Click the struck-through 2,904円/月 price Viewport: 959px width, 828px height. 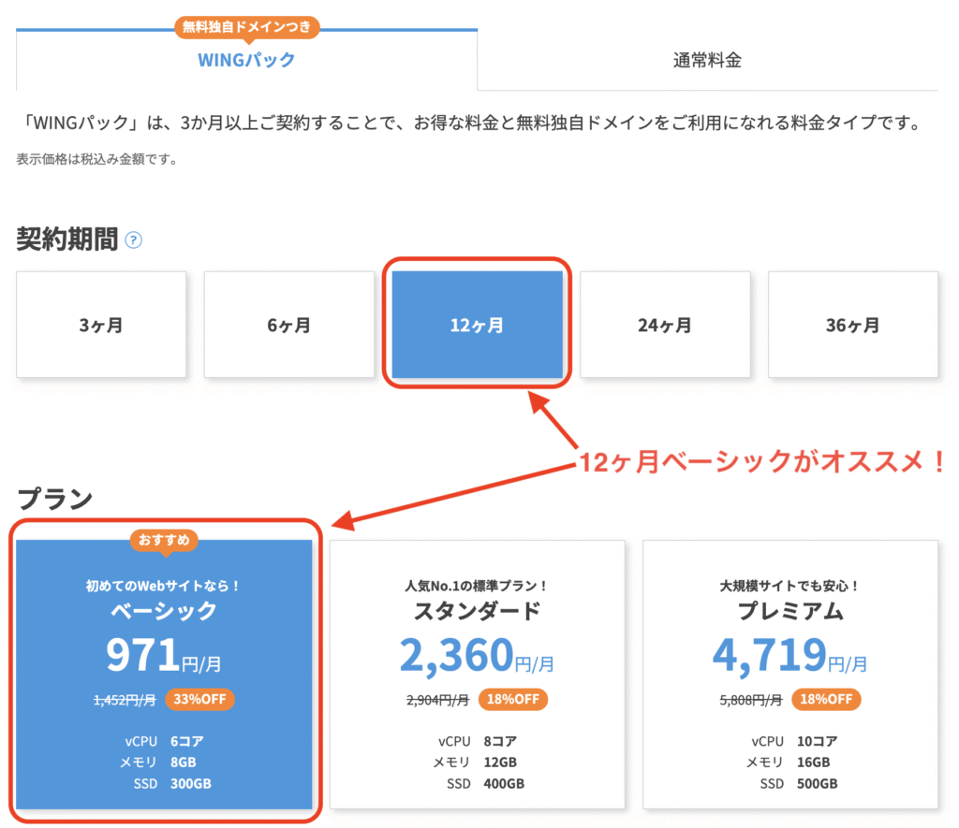coord(438,700)
